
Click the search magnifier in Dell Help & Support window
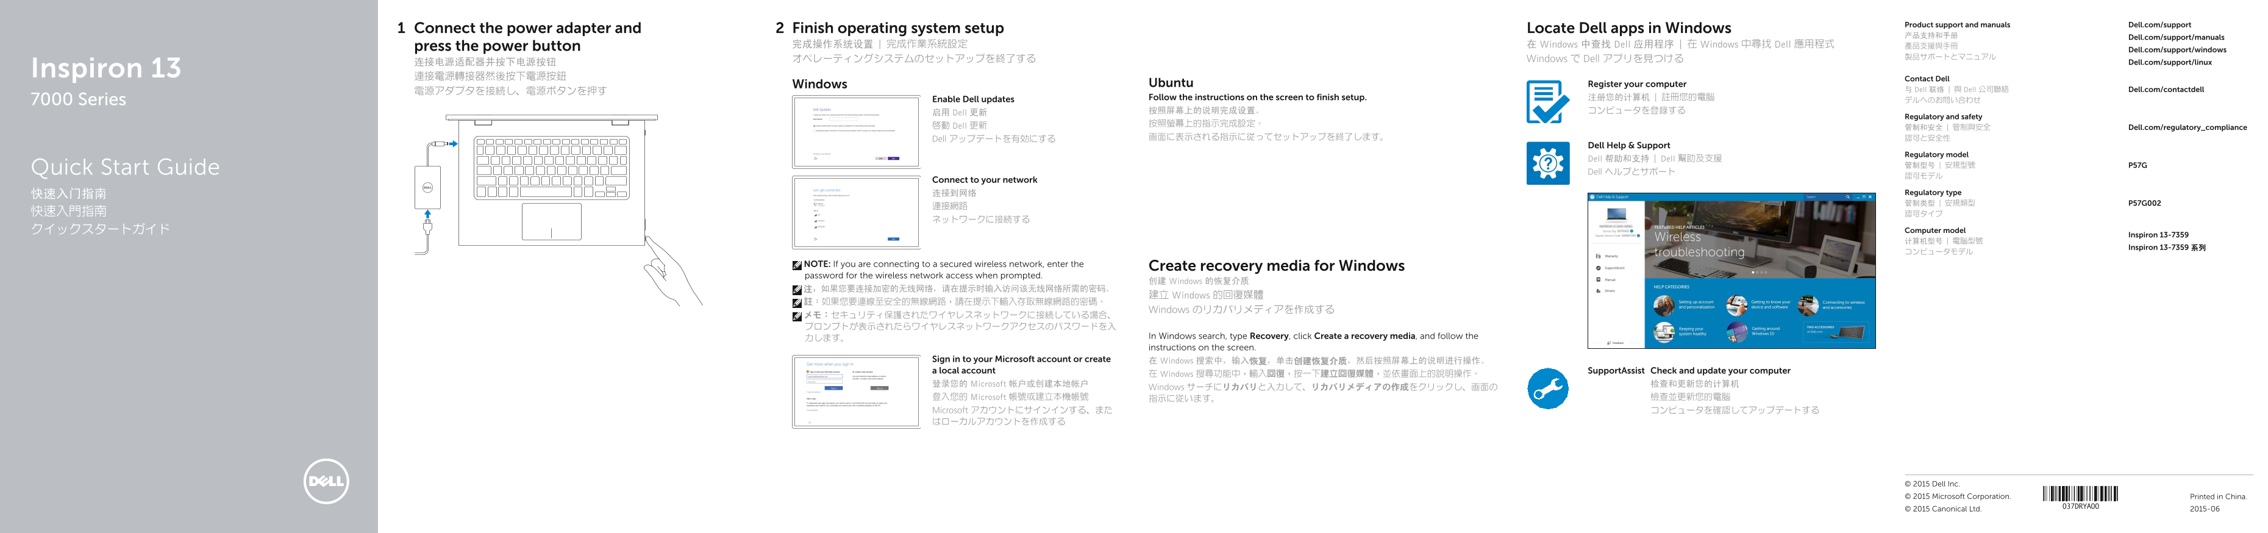[1848, 198]
